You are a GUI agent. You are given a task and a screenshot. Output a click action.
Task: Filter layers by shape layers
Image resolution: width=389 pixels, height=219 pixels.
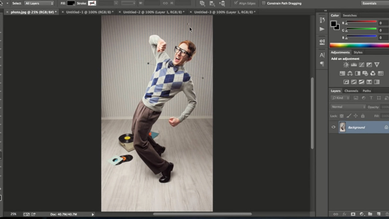(x=379, y=98)
